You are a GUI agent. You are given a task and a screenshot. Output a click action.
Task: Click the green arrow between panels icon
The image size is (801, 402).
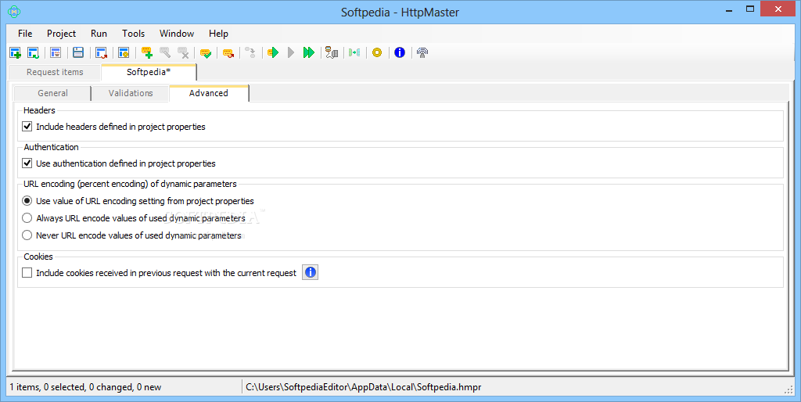(x=354, y=52)
